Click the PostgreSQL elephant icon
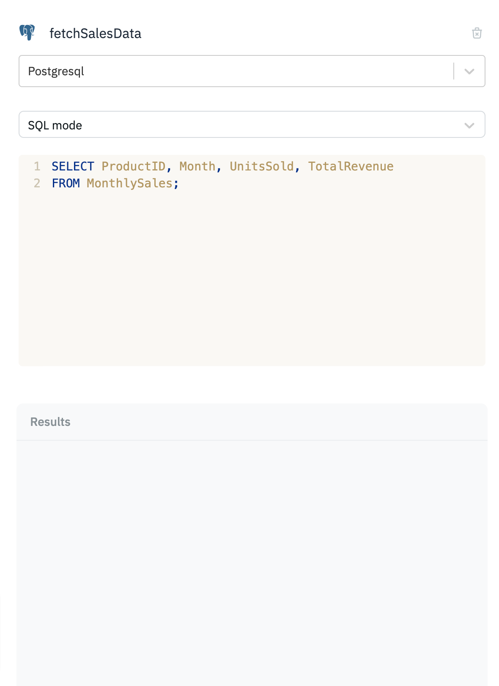The image size is (499, 686). point(27,33)
